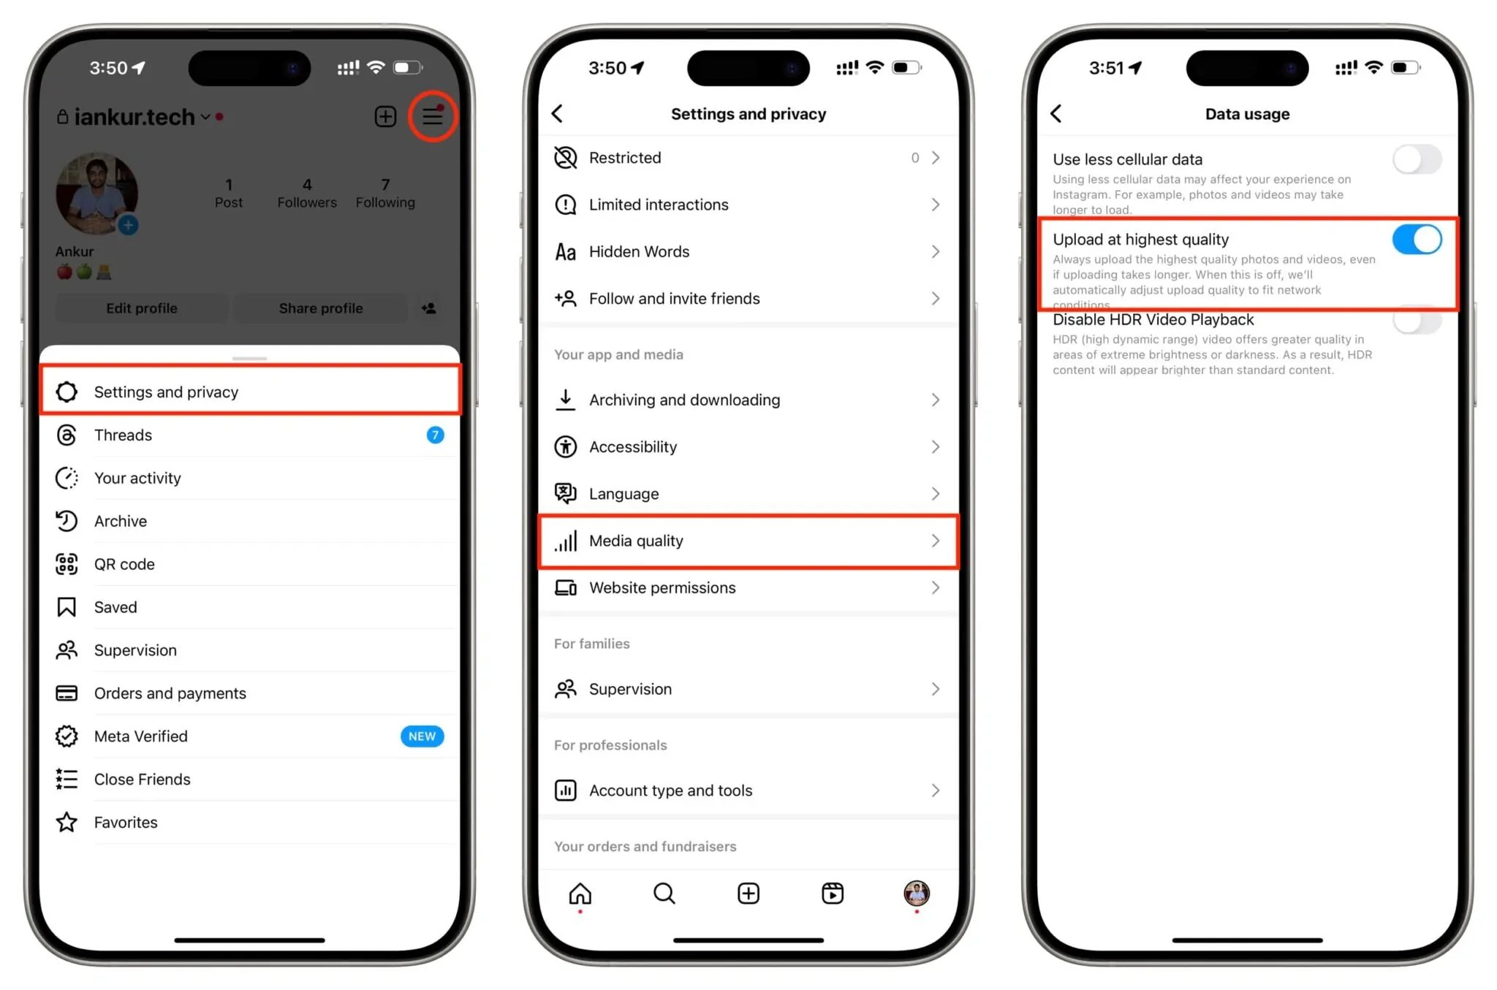The width and height of the screenshot is (1497, 990).
Task: Tap the Add Post icon
Action: click(x=385, y=114)
